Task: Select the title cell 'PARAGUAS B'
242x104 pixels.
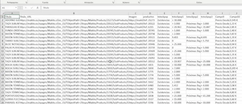Action: click(x=12, y=27)
